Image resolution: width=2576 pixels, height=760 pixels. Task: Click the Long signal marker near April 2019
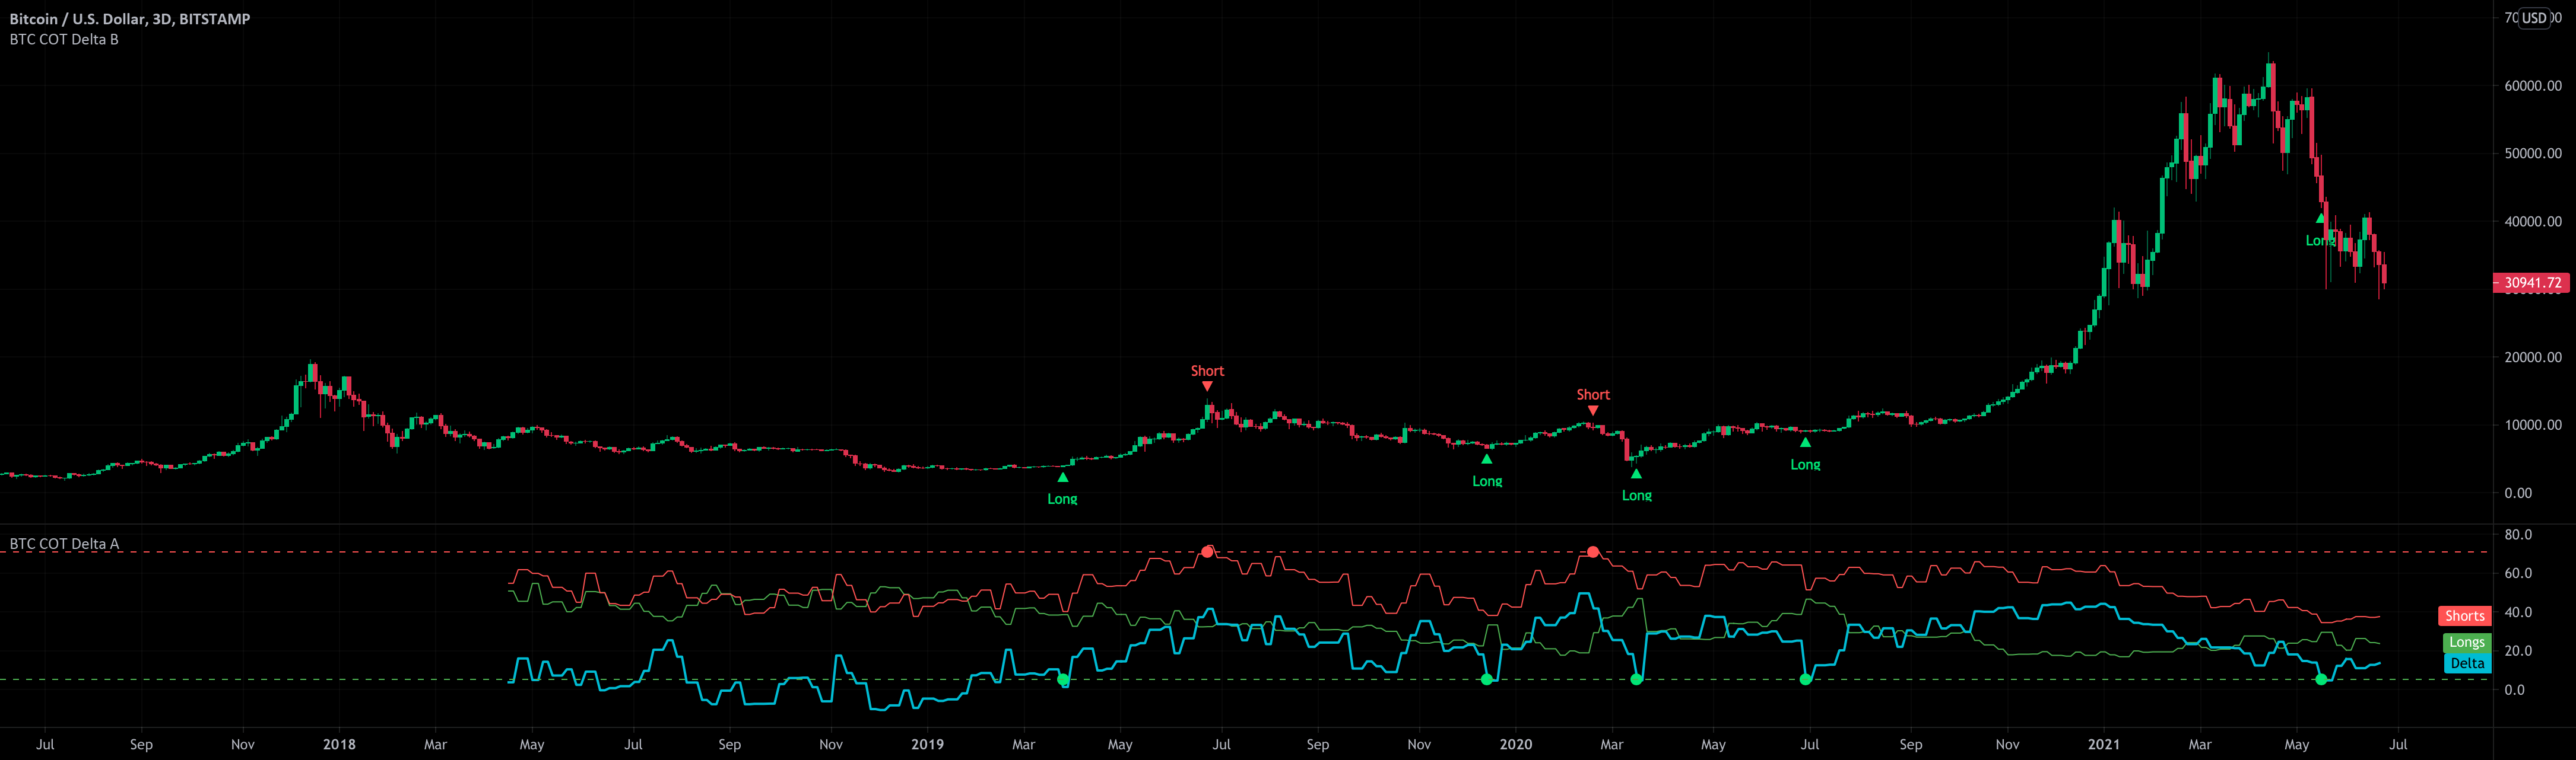(x=1062, y=489)
